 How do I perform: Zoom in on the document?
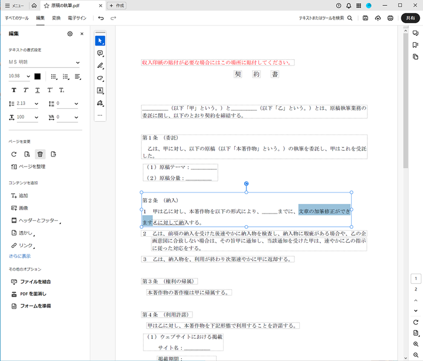[416, 344]
